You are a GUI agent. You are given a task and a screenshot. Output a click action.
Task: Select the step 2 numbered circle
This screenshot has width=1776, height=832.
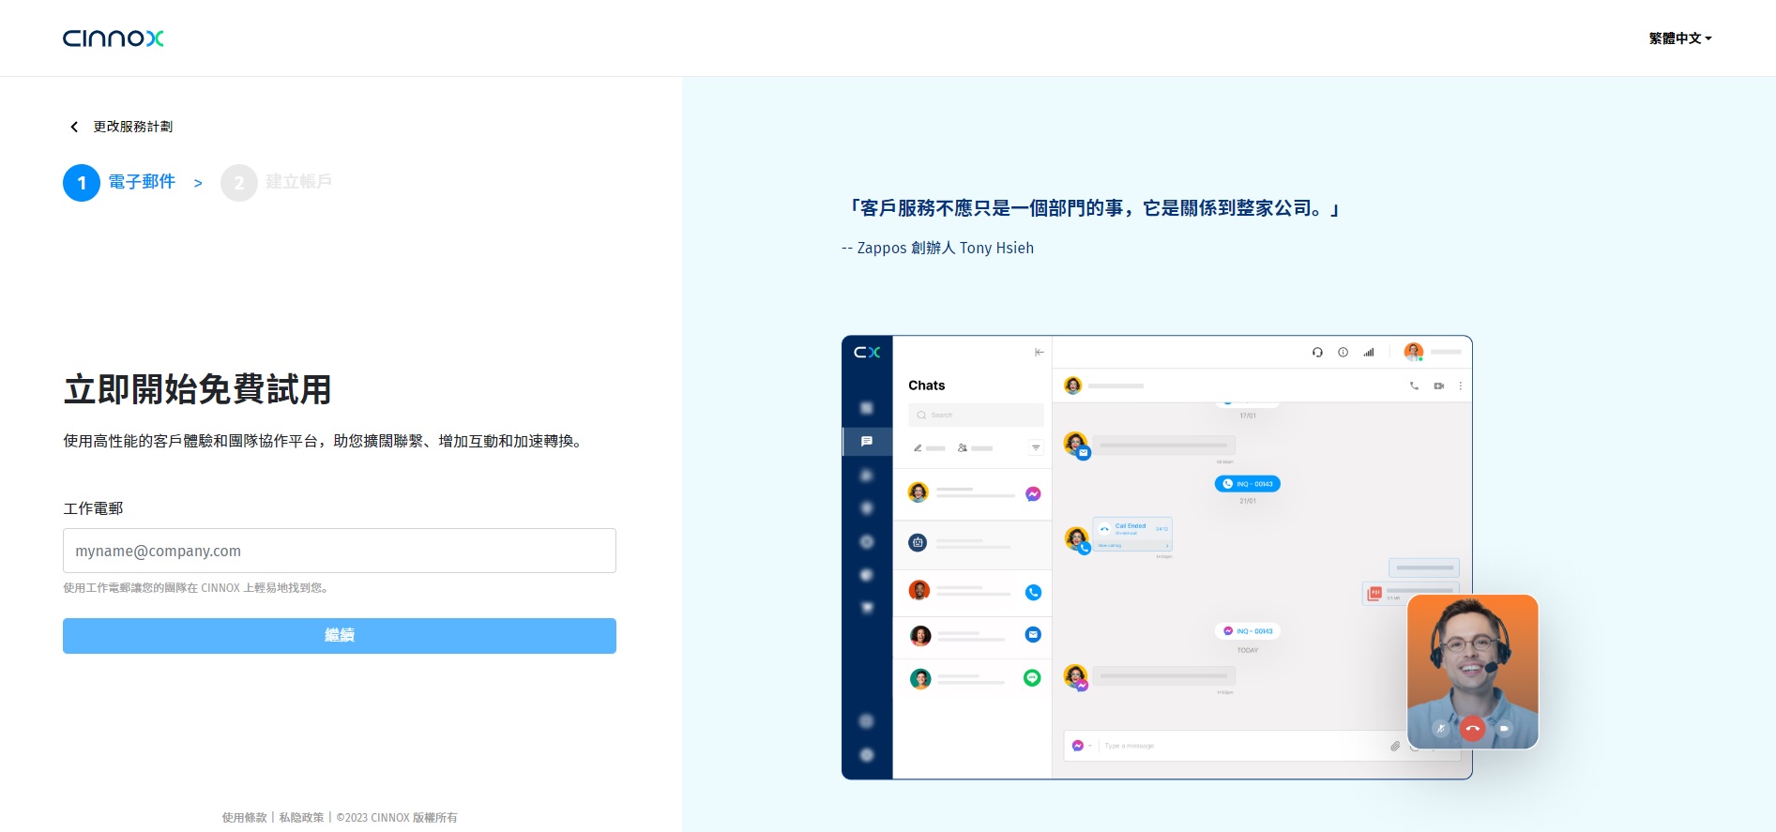coord(239,183)
